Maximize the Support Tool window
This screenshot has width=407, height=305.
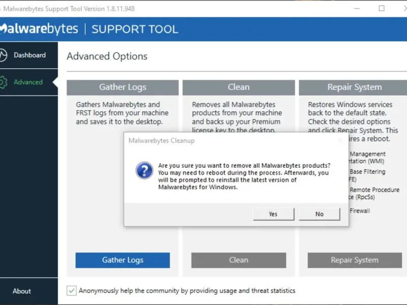pyautogui.click(x=382, y=9)
